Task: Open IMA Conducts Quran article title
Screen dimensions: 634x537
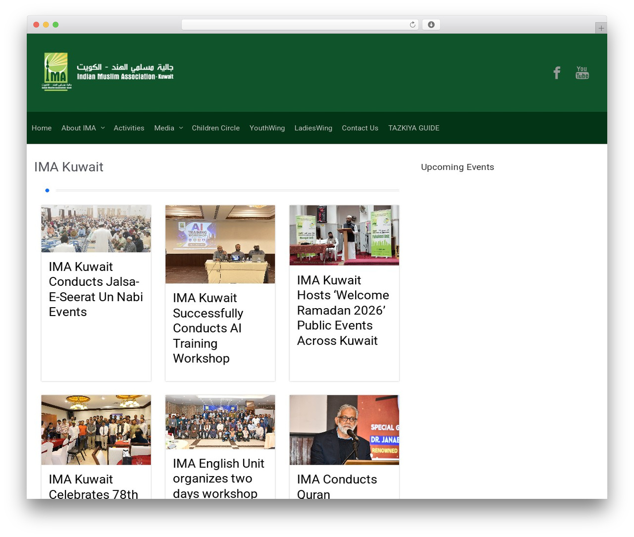Action: pos(337,486)
